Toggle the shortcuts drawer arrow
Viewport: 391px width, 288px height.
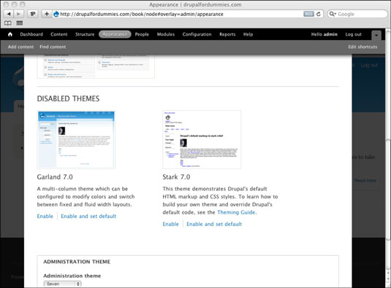tap(376, 35)
